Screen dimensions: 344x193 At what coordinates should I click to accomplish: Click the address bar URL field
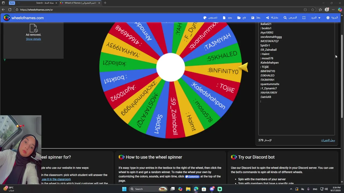point(161,10)
